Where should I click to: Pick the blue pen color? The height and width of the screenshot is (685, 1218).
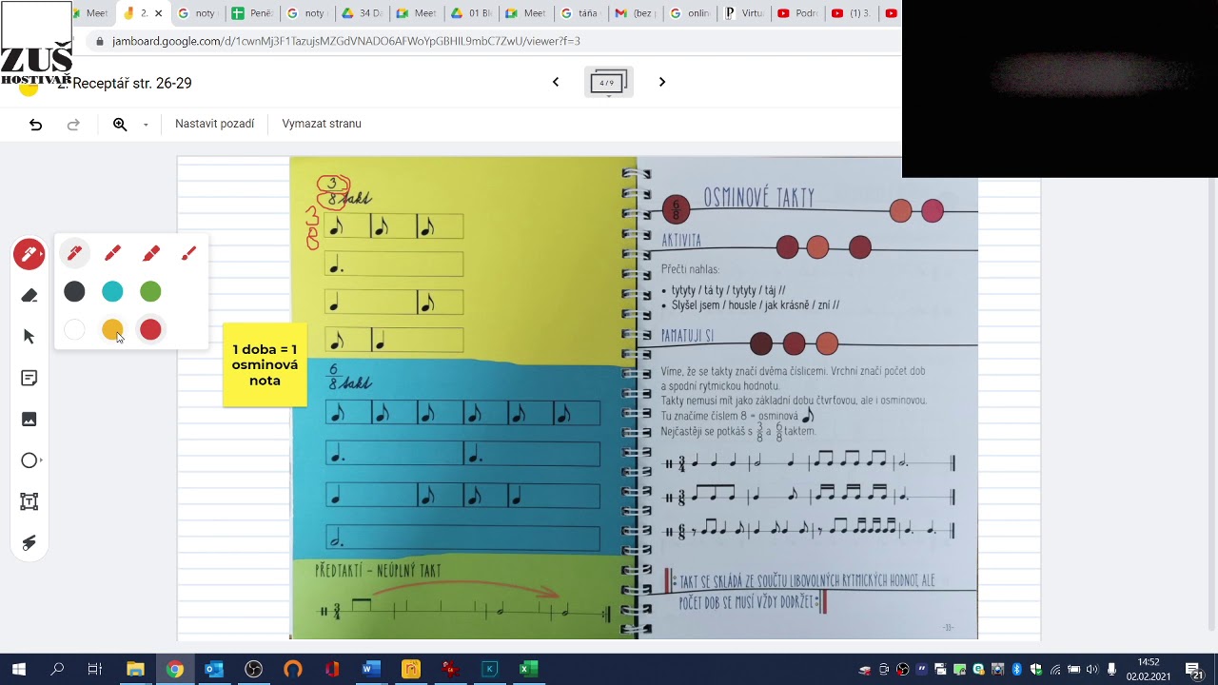112,291
